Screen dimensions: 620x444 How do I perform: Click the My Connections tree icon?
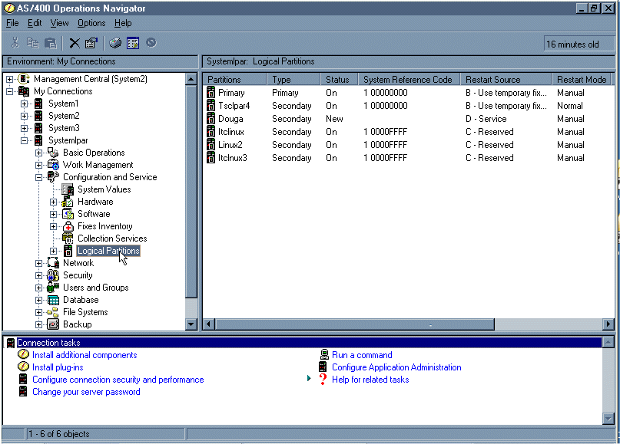coord(24,91)
